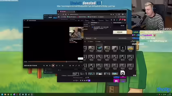Open fullscreen mode in the media player
Viewport: 172px width, 96px height.
[x=76, y=66]
